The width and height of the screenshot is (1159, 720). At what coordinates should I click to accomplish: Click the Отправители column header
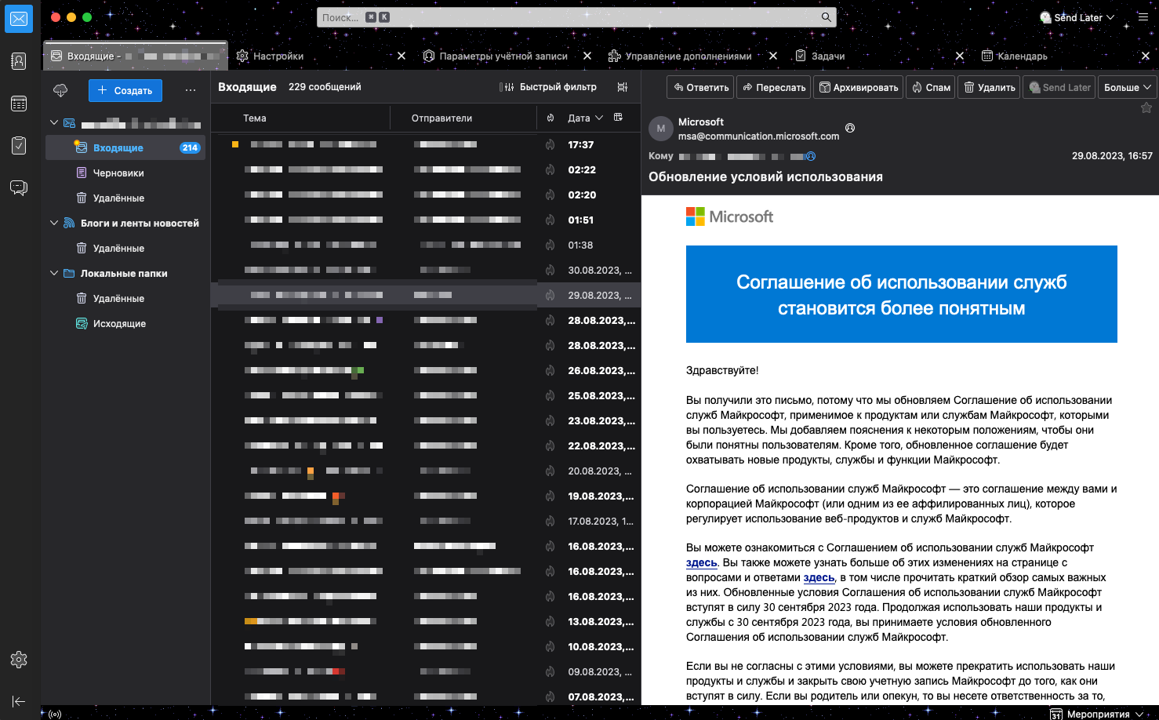pos(441,118)
